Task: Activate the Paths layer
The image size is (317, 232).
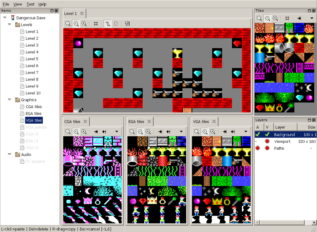Action: tap(257, 148)
